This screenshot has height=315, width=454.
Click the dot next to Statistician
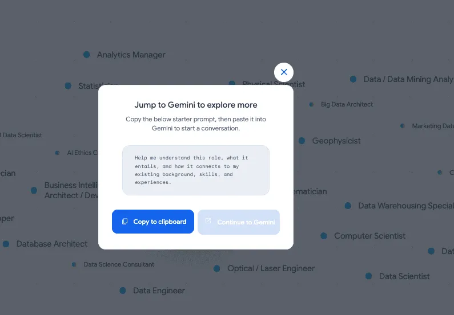click(68, 86)
